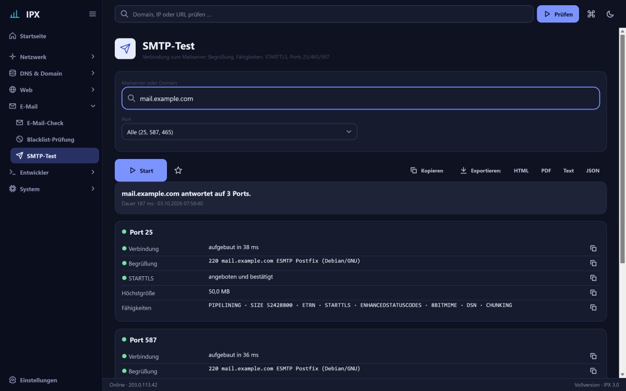Add to favorites with star icon
This screenshot has width=626, height=391.
click(x=178, y=170)
